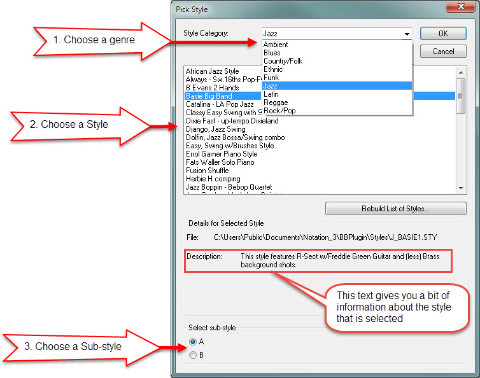Close the Pick Style window
The height and width of the screenshot is (378, 480).
[x=454, y=8]
